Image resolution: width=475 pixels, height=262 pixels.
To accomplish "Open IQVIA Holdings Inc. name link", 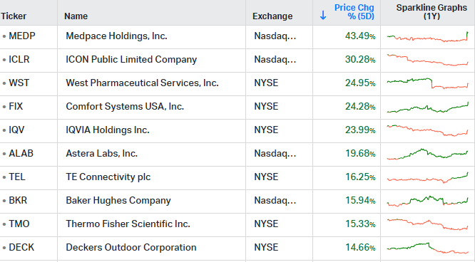I will tap(108, 130).
